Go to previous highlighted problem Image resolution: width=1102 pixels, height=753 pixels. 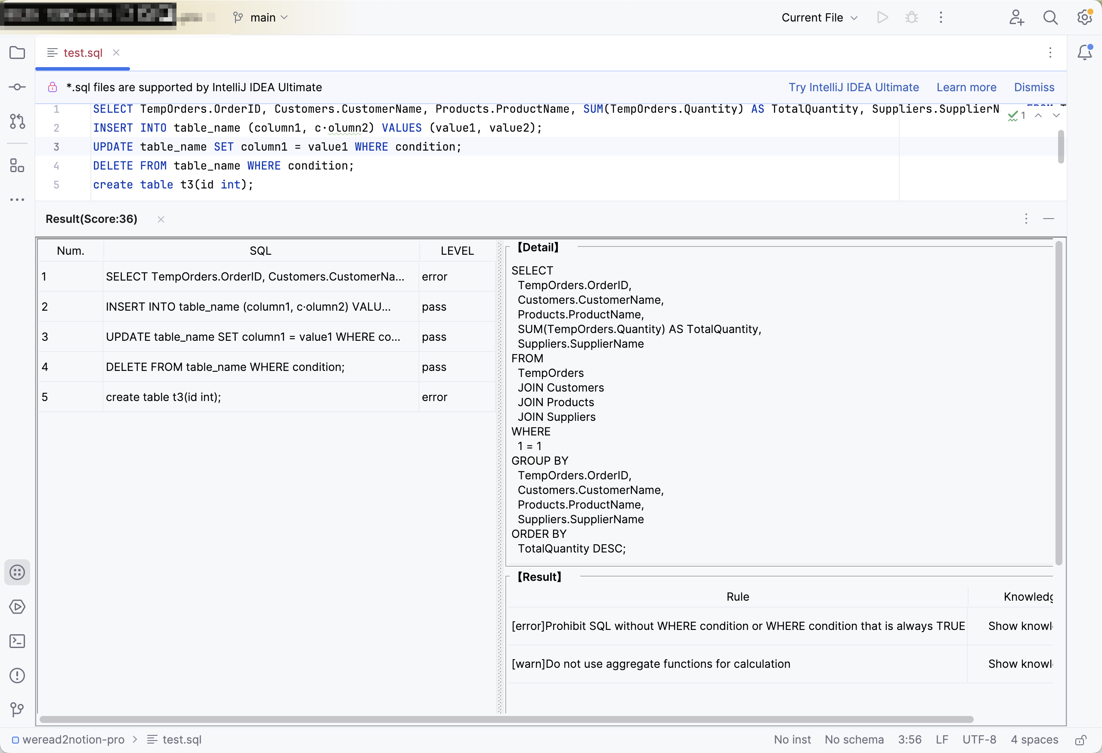tap(1038, 116)
